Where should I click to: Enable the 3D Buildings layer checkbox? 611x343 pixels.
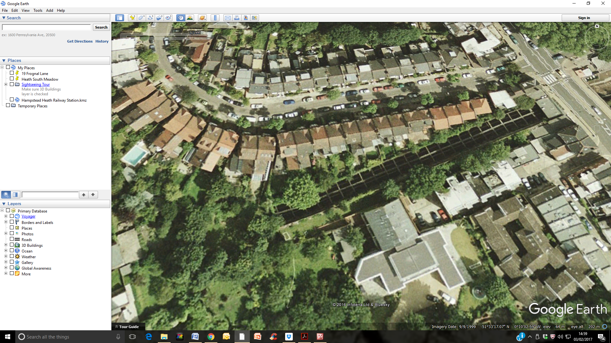(12, 245)
